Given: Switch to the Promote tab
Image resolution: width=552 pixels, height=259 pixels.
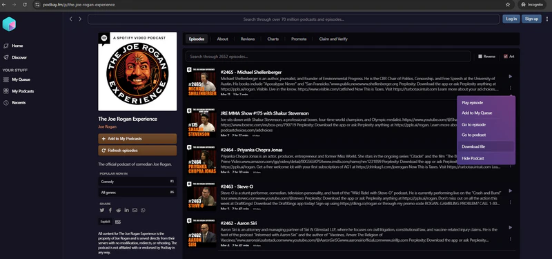Looking at the screenshot, I should [x=299, y=39].
